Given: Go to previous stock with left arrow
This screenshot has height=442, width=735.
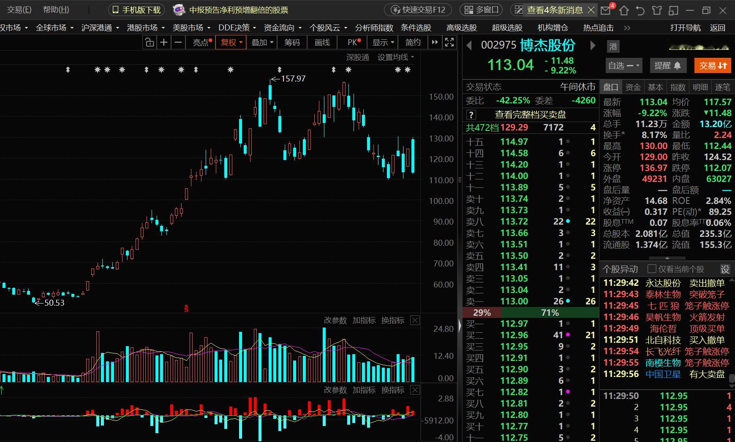Looking at the screenshot, I should pos(469,46).
